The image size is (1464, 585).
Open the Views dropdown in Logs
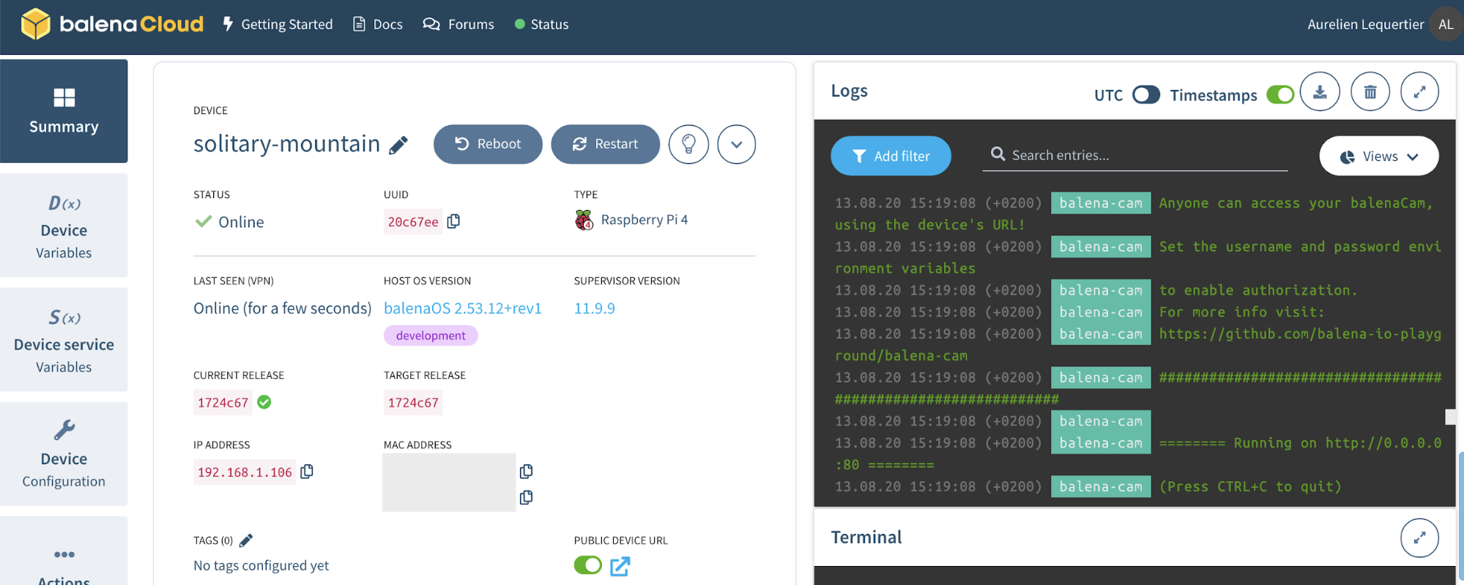pyautogui.click(x=1378, y=156)
